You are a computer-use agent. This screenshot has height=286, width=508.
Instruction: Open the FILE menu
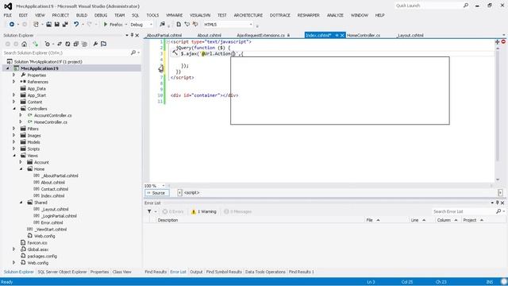tap(8, 15)
